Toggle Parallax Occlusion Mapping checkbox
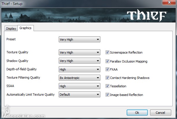The height and width of the screenshot is (119, 177). pyautogui.click(x=107, y=61)
